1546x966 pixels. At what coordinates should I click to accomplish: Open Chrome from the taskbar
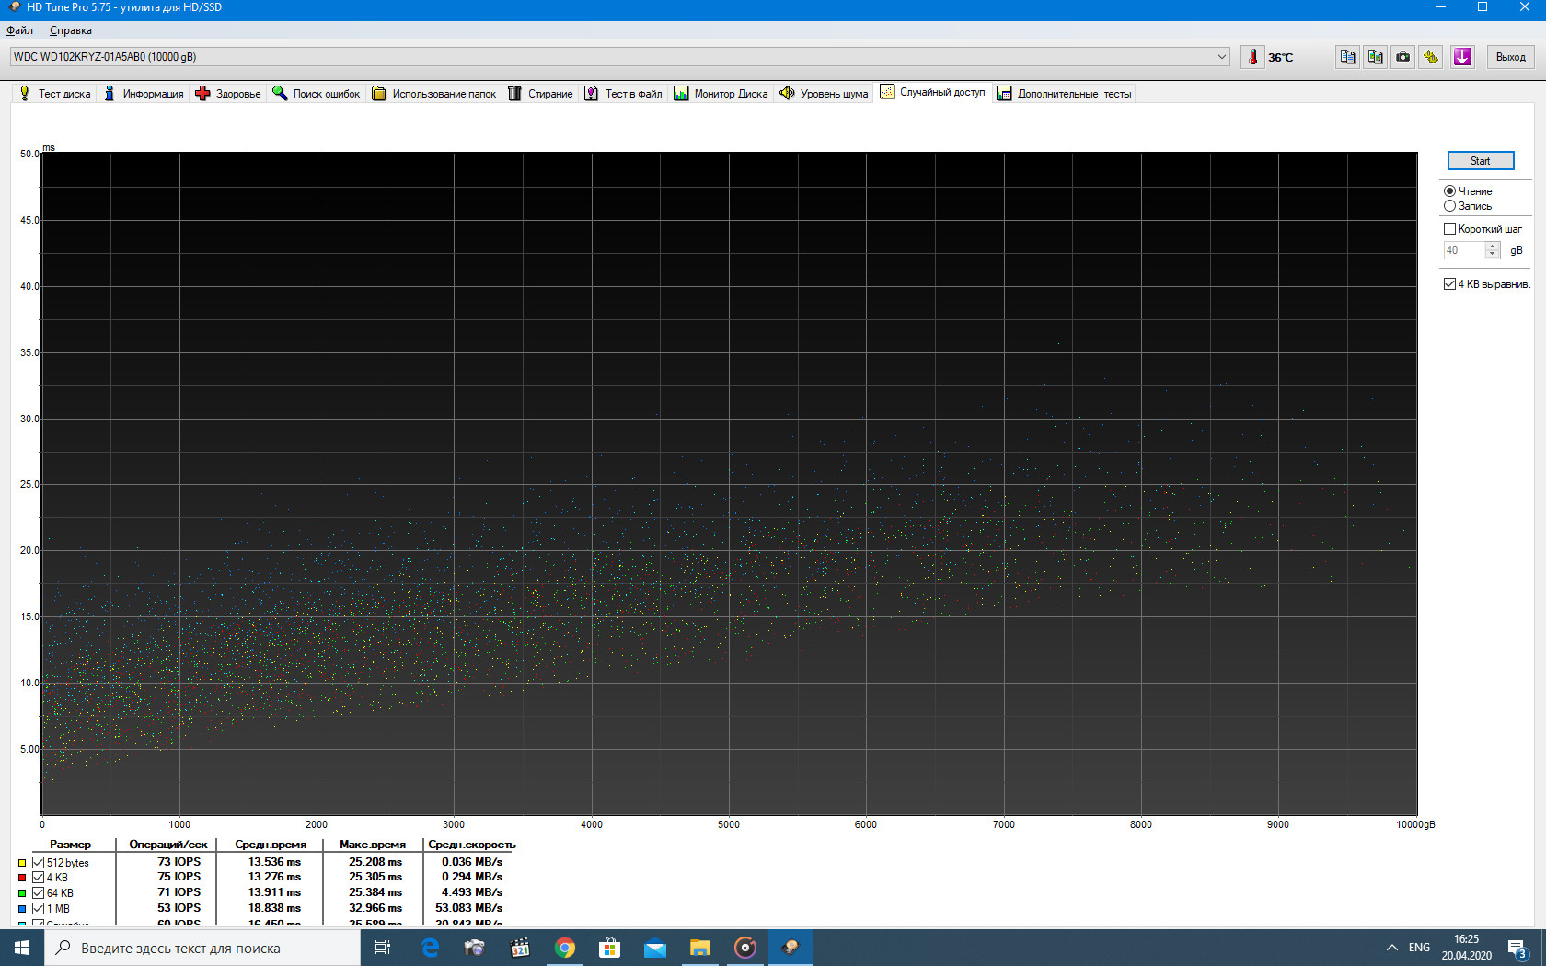565,948
